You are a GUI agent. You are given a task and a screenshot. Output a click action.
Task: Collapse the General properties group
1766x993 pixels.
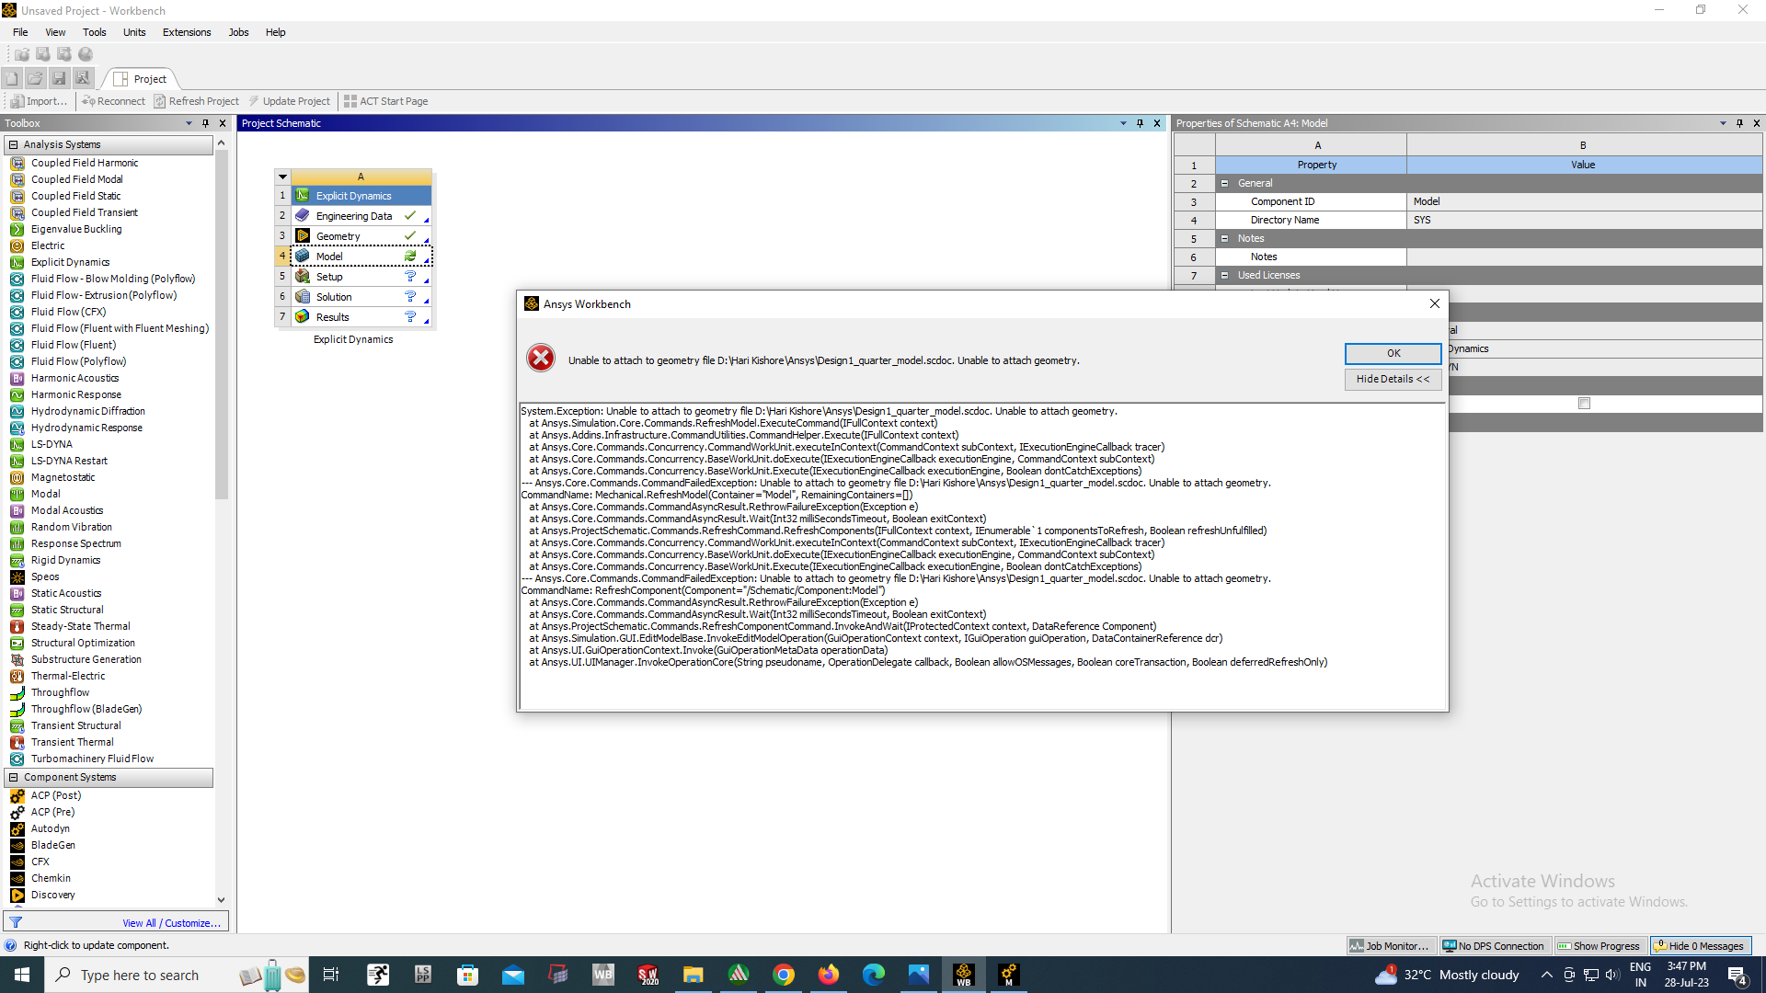point(1224,183)
